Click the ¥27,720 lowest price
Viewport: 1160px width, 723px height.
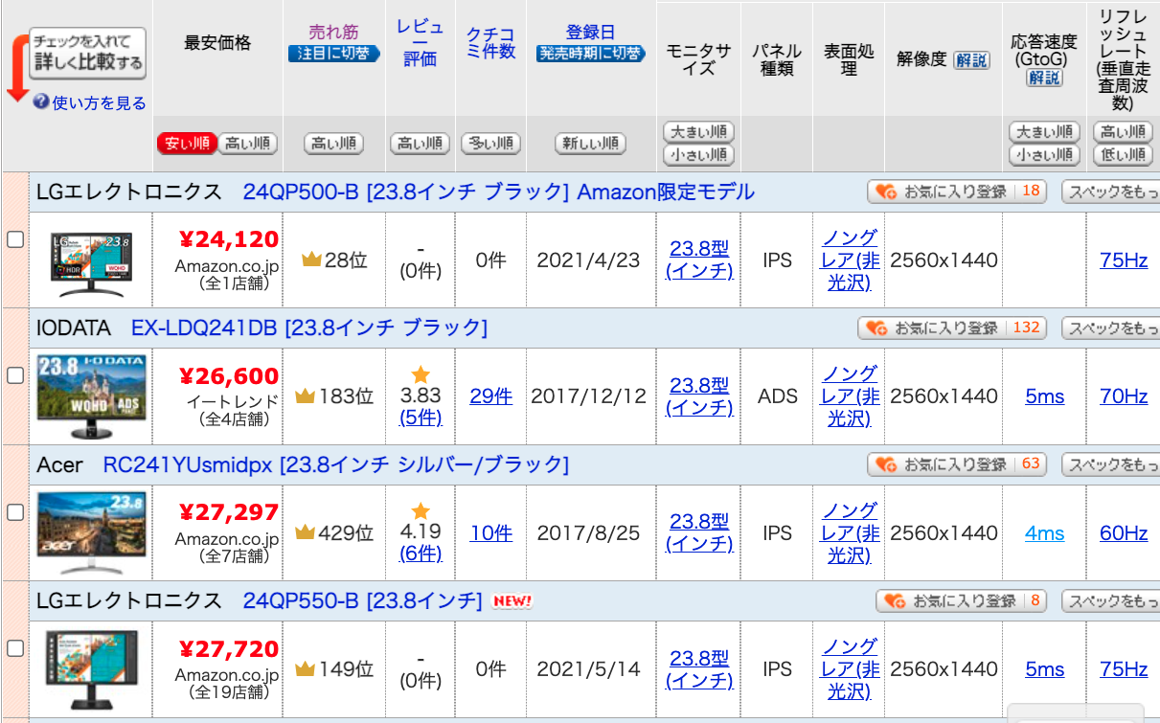[229, 648]
